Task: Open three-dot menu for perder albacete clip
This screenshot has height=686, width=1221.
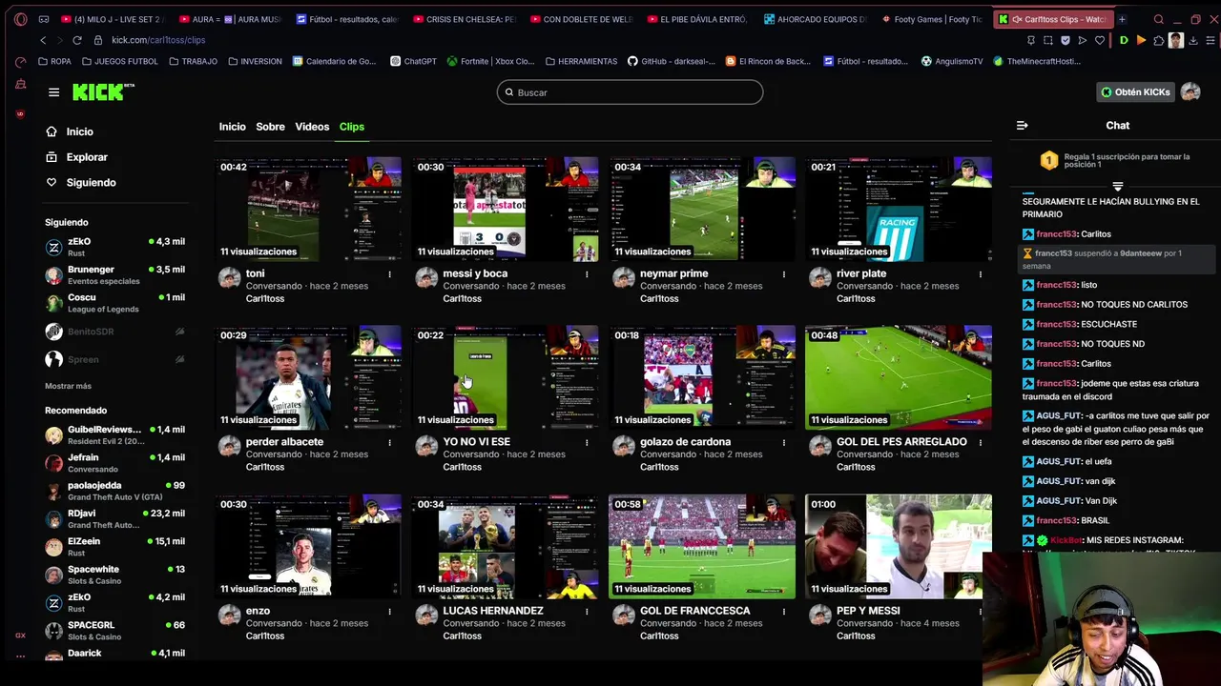Action: [389, 443]
